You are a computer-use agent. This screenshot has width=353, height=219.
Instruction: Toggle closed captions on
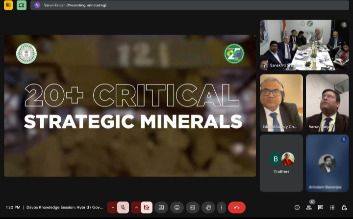click(x=193, y=207)
